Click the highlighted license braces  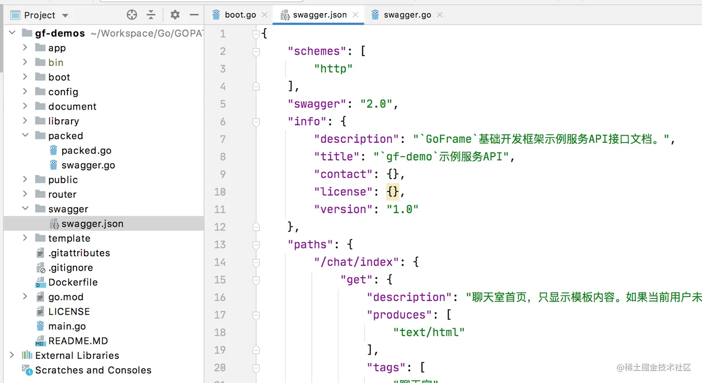tap(393, 192)
